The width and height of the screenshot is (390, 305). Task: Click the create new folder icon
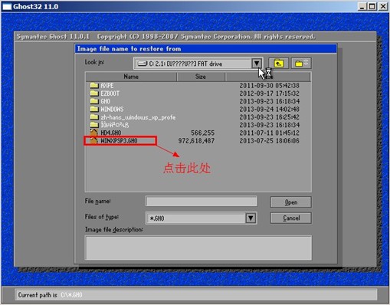click(301, 63)
